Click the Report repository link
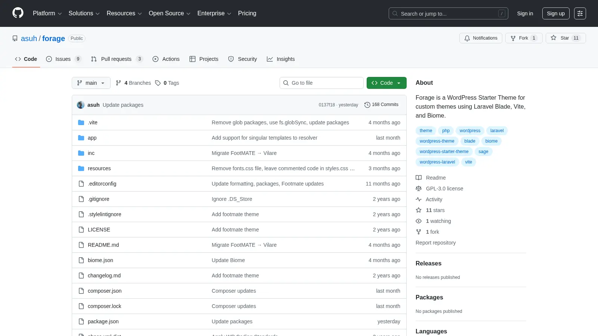Image resolution: width=598 pixels, height=336 pixels. (435, 243)
